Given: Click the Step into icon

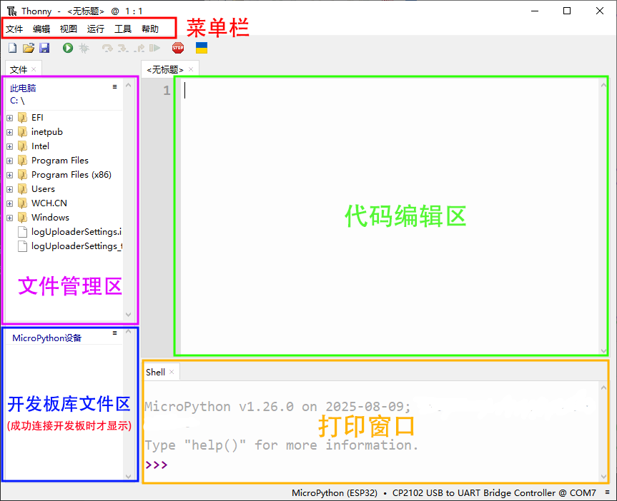Looking at the screenshot, I should [x=123, y=48].
